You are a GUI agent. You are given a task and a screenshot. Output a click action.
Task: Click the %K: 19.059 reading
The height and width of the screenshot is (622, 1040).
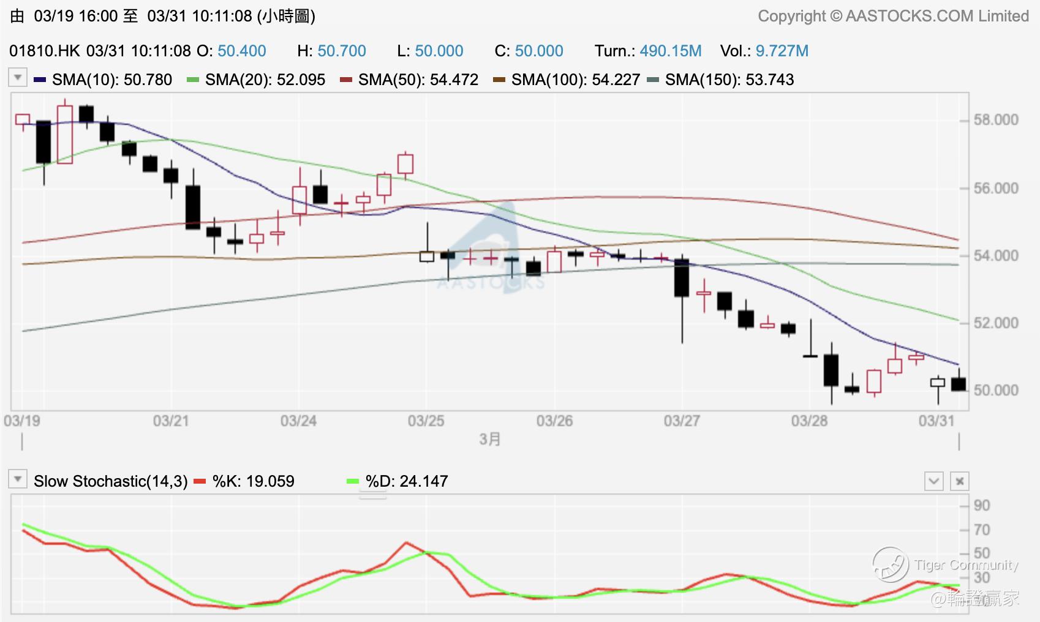coord(254,481)
